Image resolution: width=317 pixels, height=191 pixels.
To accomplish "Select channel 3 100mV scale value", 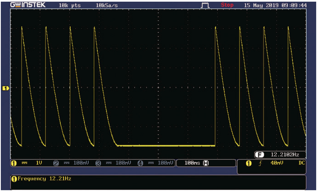I will click(x=123, y=163).
